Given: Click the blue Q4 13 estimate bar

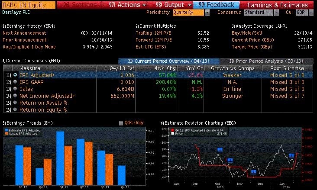Looking at the screenshot, I should point(122,175).
